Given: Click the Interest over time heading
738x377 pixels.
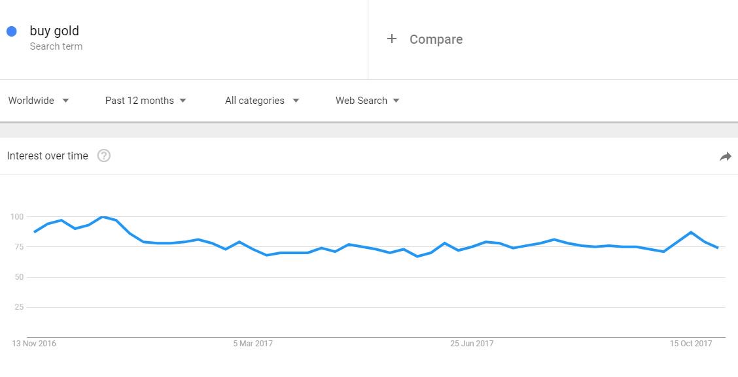Looking at the screenshot, I should click(x=47, y=156).
